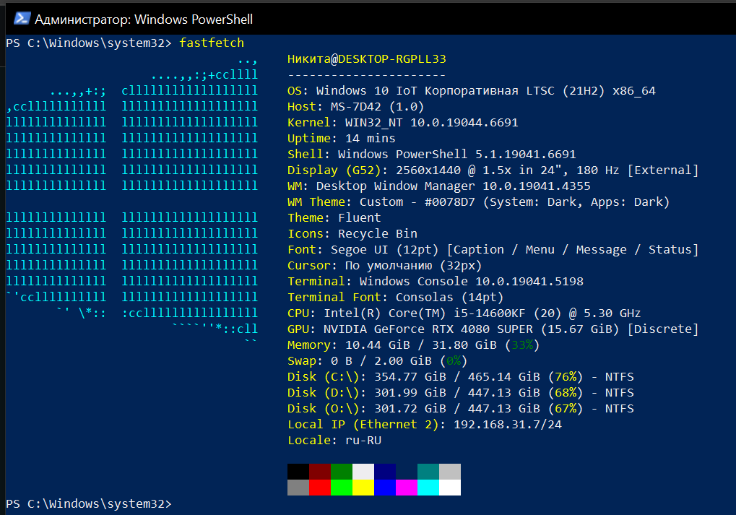This screenshot has width=736, height=515.
Task: Click the Terminal line 'Windows Console 10.0.19041.5198'
Action: tap(435, 281)
